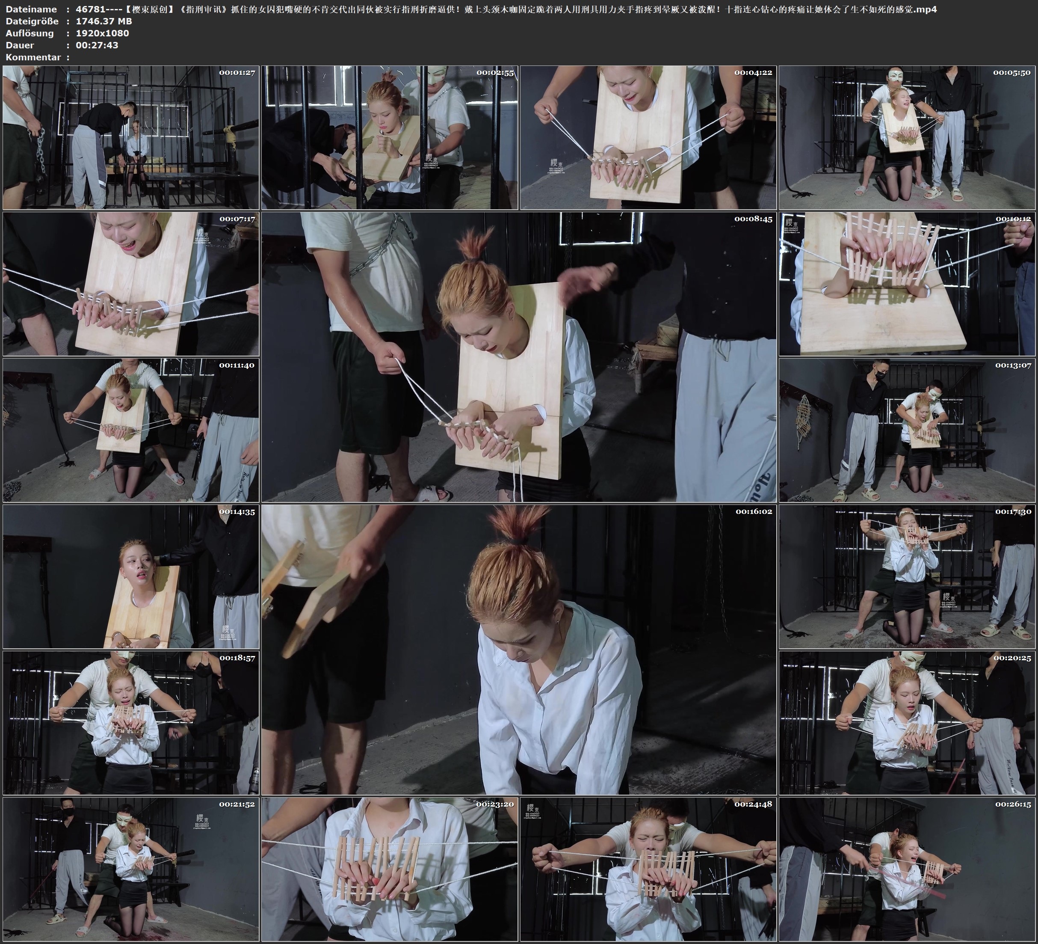Screen dimensions: 1038x944
Task: Select the thumbnail at 00:04:22
Action: tap(648, 138)
